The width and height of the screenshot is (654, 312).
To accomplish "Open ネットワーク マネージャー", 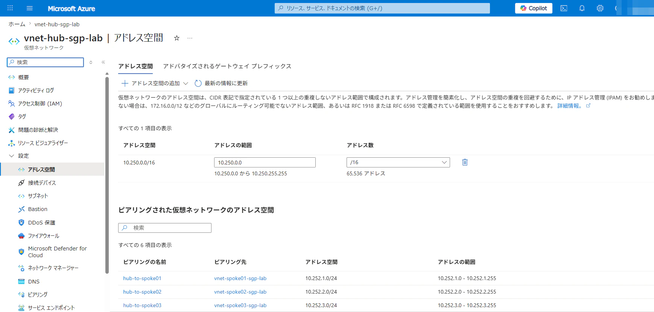I will coord(52,268).
